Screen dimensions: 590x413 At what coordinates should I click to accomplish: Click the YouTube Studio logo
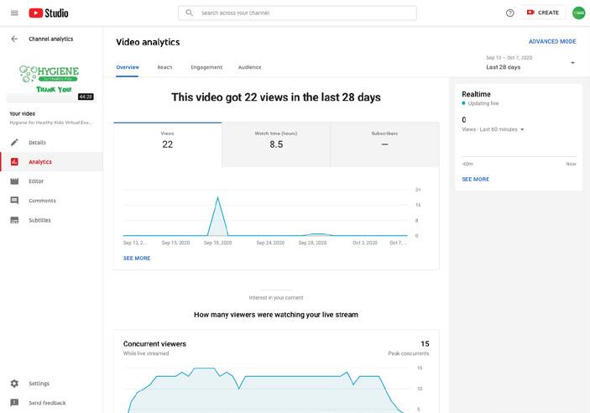pos(49,13)
